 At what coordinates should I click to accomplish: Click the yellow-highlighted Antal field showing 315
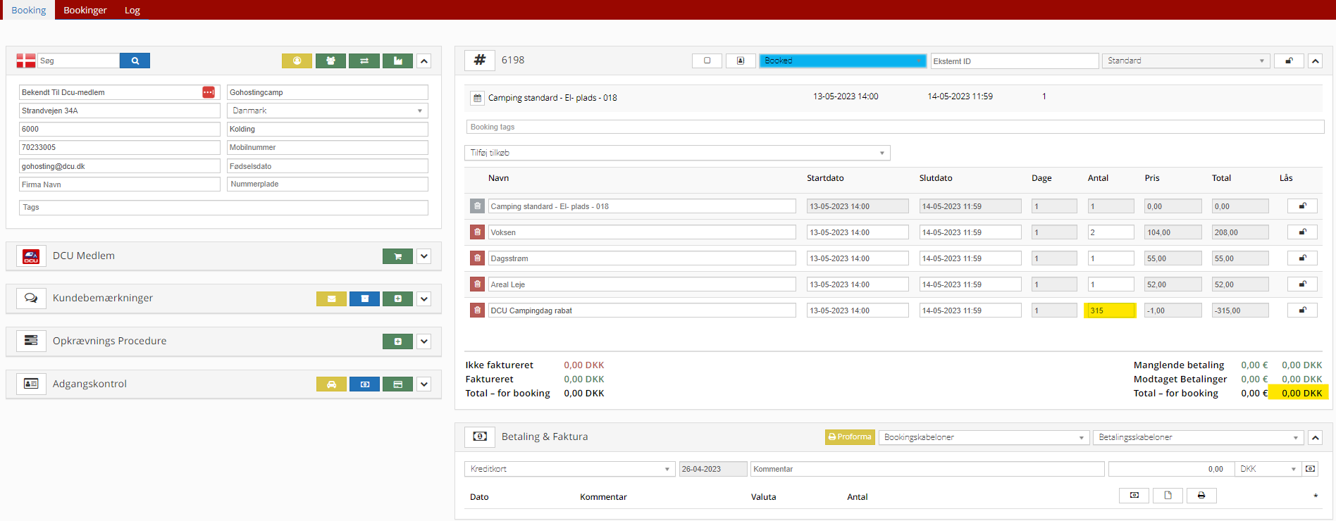1110,310
